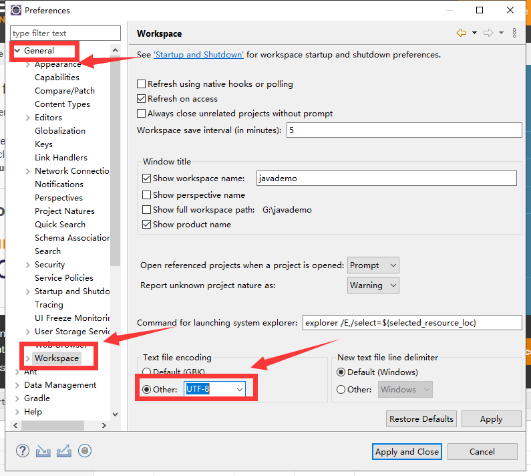
Task: Click the tree vertical scrollbar thumb
Action: pos(115,161)
